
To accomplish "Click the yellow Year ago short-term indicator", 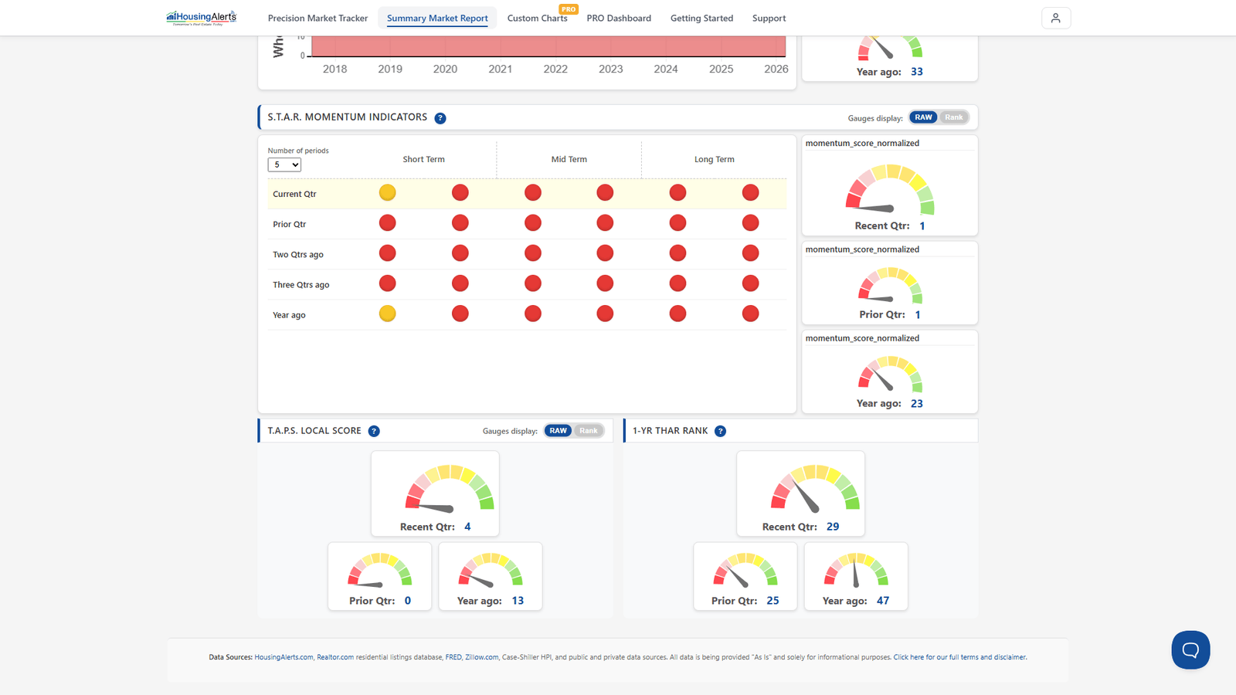I will [x=388, y=314].
